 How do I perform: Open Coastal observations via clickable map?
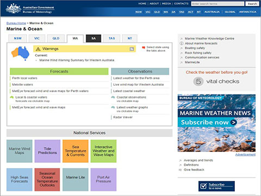131,99
